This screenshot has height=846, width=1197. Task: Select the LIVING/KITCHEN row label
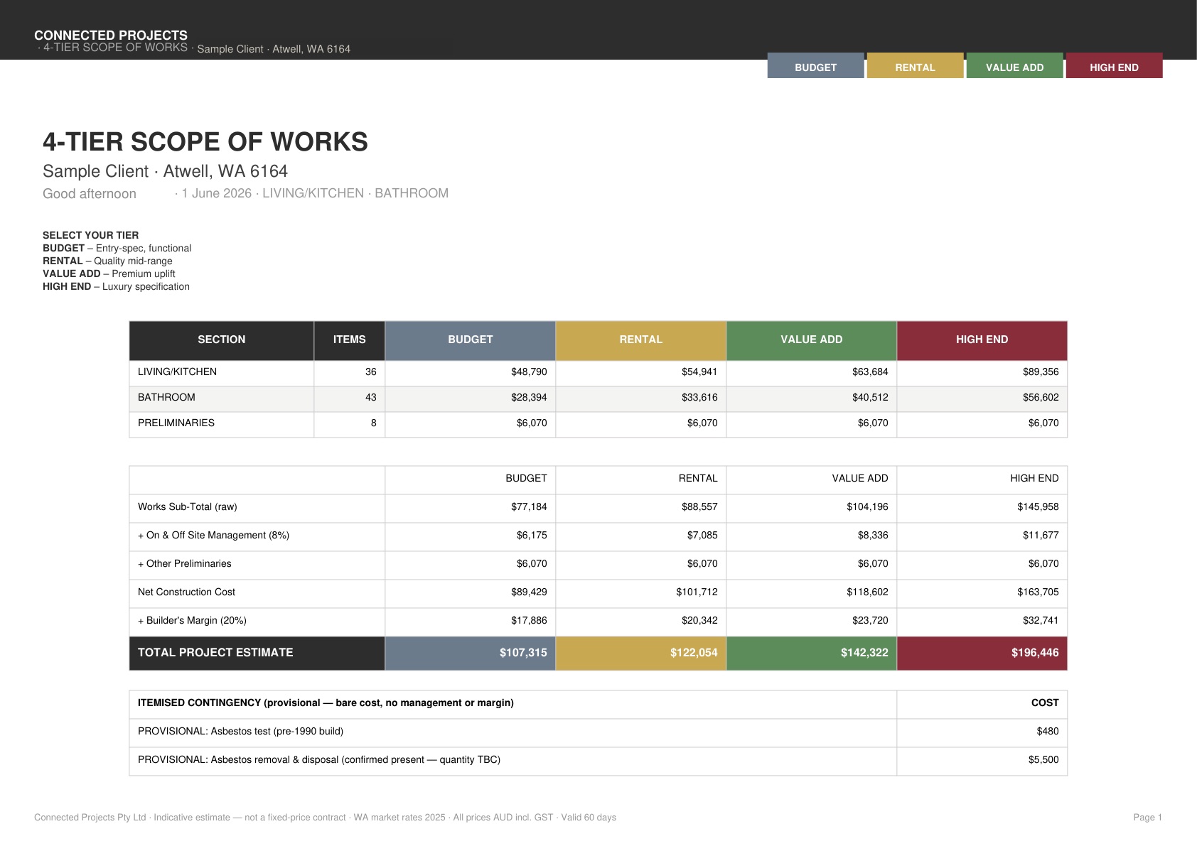click(177, 372)
